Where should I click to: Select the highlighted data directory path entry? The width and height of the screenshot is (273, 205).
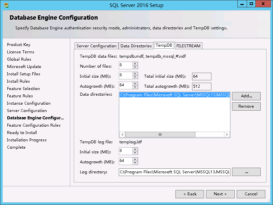(175, 95)
